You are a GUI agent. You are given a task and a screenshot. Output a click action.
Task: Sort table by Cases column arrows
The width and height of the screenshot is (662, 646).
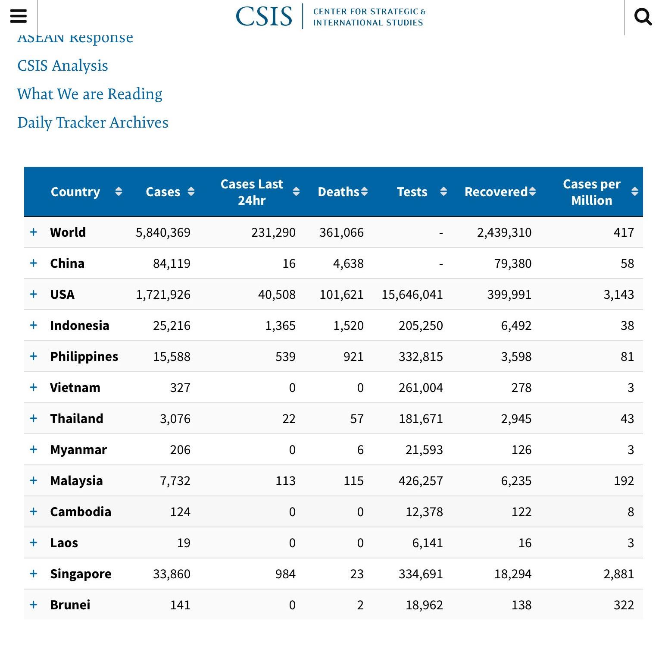coord(191,191)
